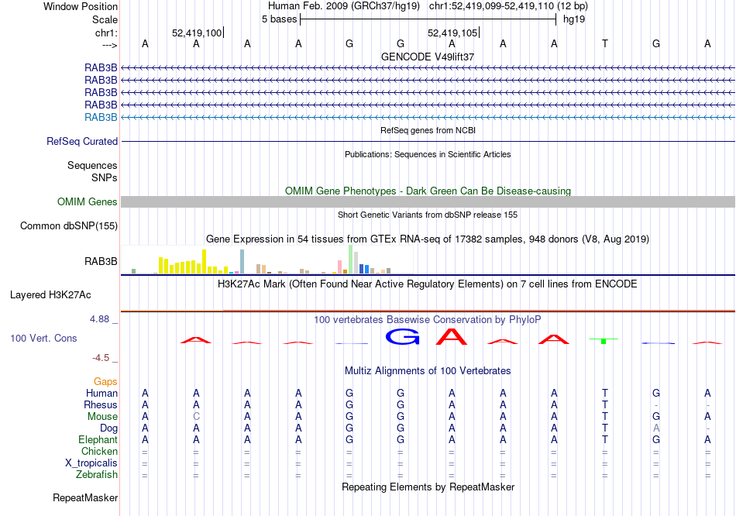
Task: Click the RepeatMasker track label
Action: [x=85, y=497]
